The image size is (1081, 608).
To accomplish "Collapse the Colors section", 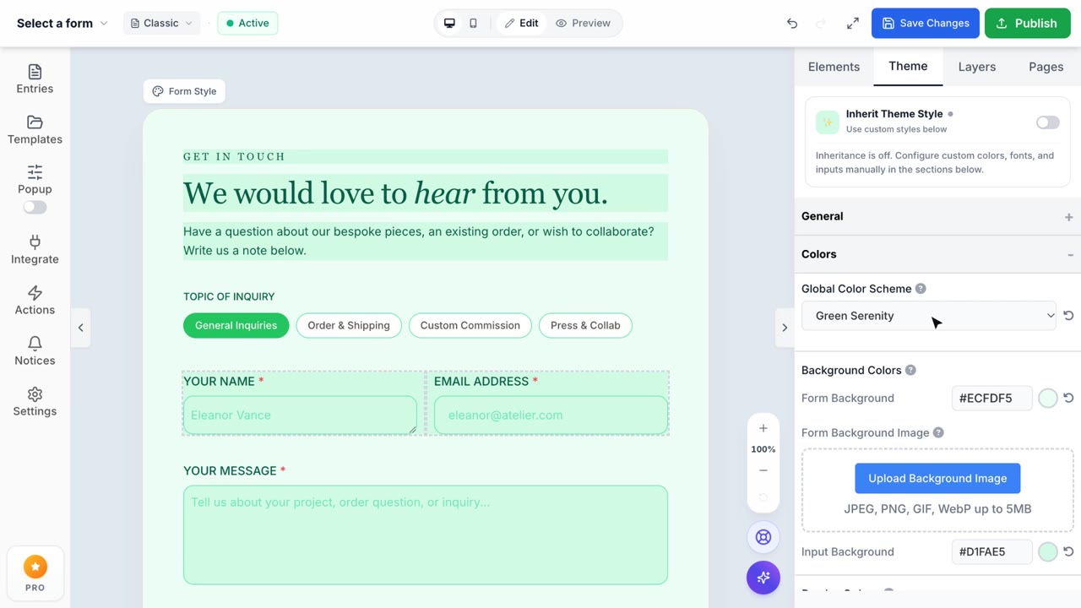I will [937, 254].
